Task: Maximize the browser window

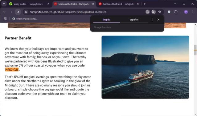Action: (x=184, y=4)
